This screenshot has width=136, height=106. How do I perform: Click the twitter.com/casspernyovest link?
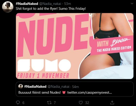point(90,92)
